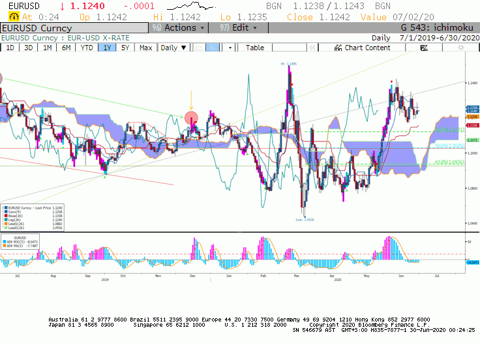Select the line chart type icon
The width and height of the screenshot is (480, 345).
pyautogui.click(x=200, y=48)
